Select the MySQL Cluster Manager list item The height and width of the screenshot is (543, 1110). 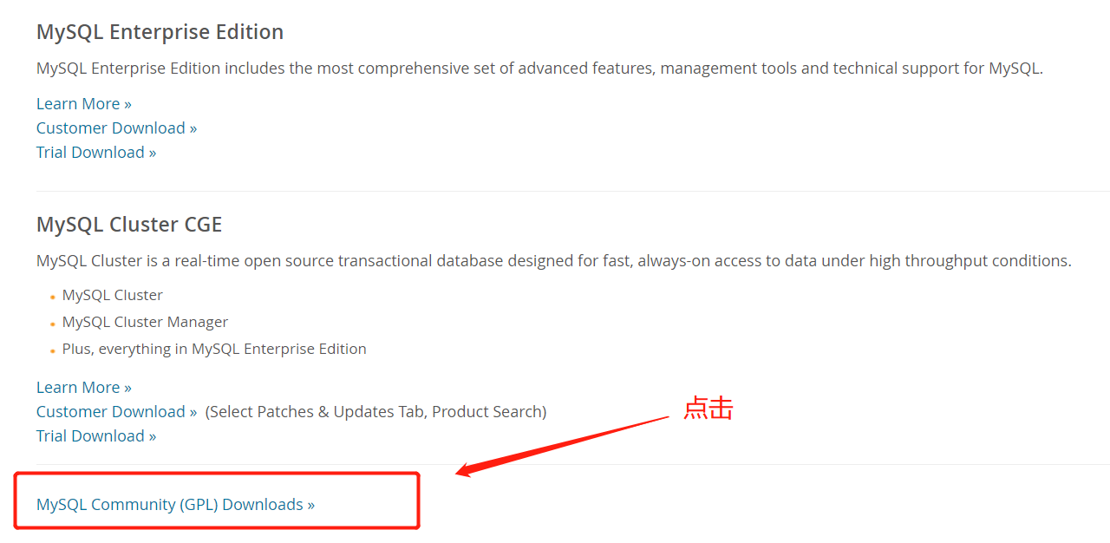tap(145, 322)
